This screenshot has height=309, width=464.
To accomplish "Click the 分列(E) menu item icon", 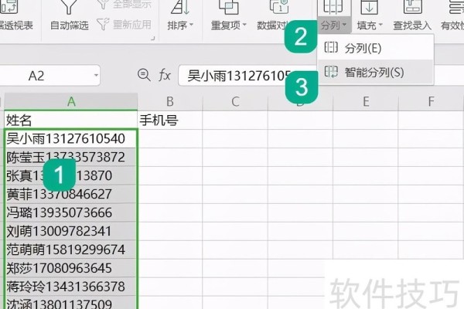I will [x=331, y=47].
